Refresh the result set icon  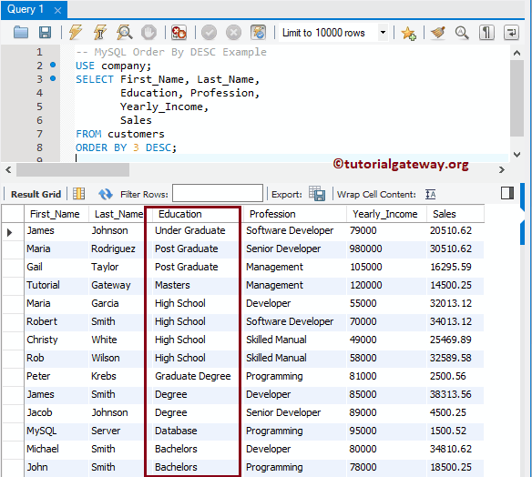(x=106, y=194)
